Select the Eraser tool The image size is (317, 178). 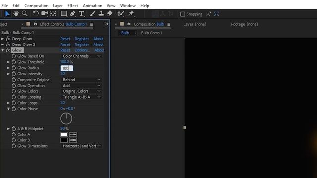click(x=110, y=14)
